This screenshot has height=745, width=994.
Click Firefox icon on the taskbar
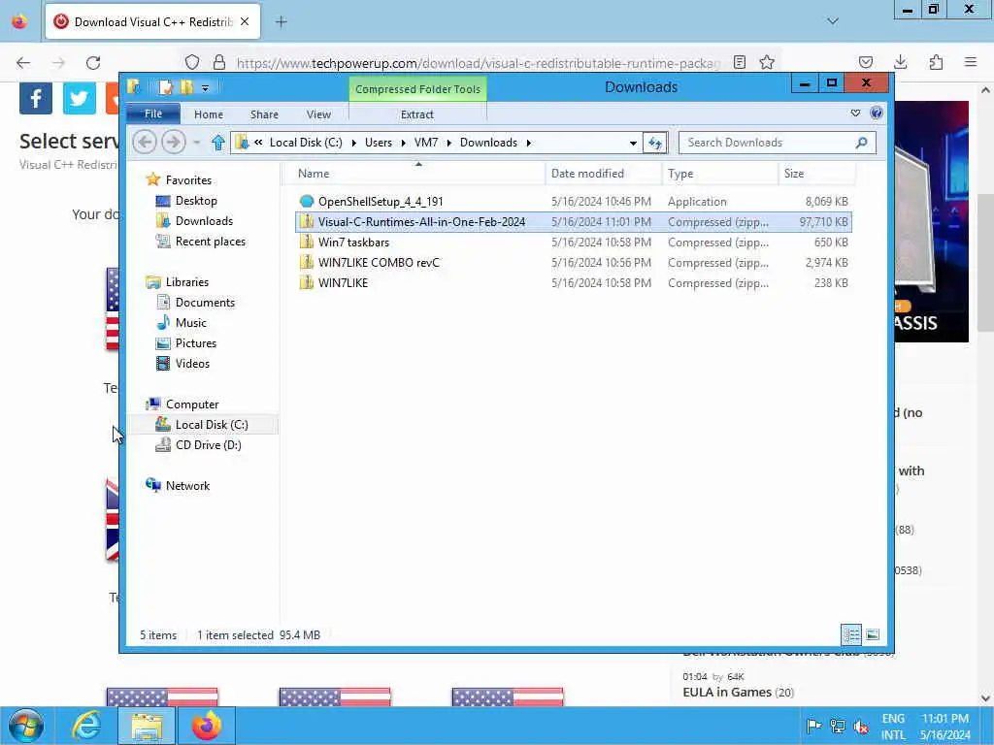(x=207, y=726)
